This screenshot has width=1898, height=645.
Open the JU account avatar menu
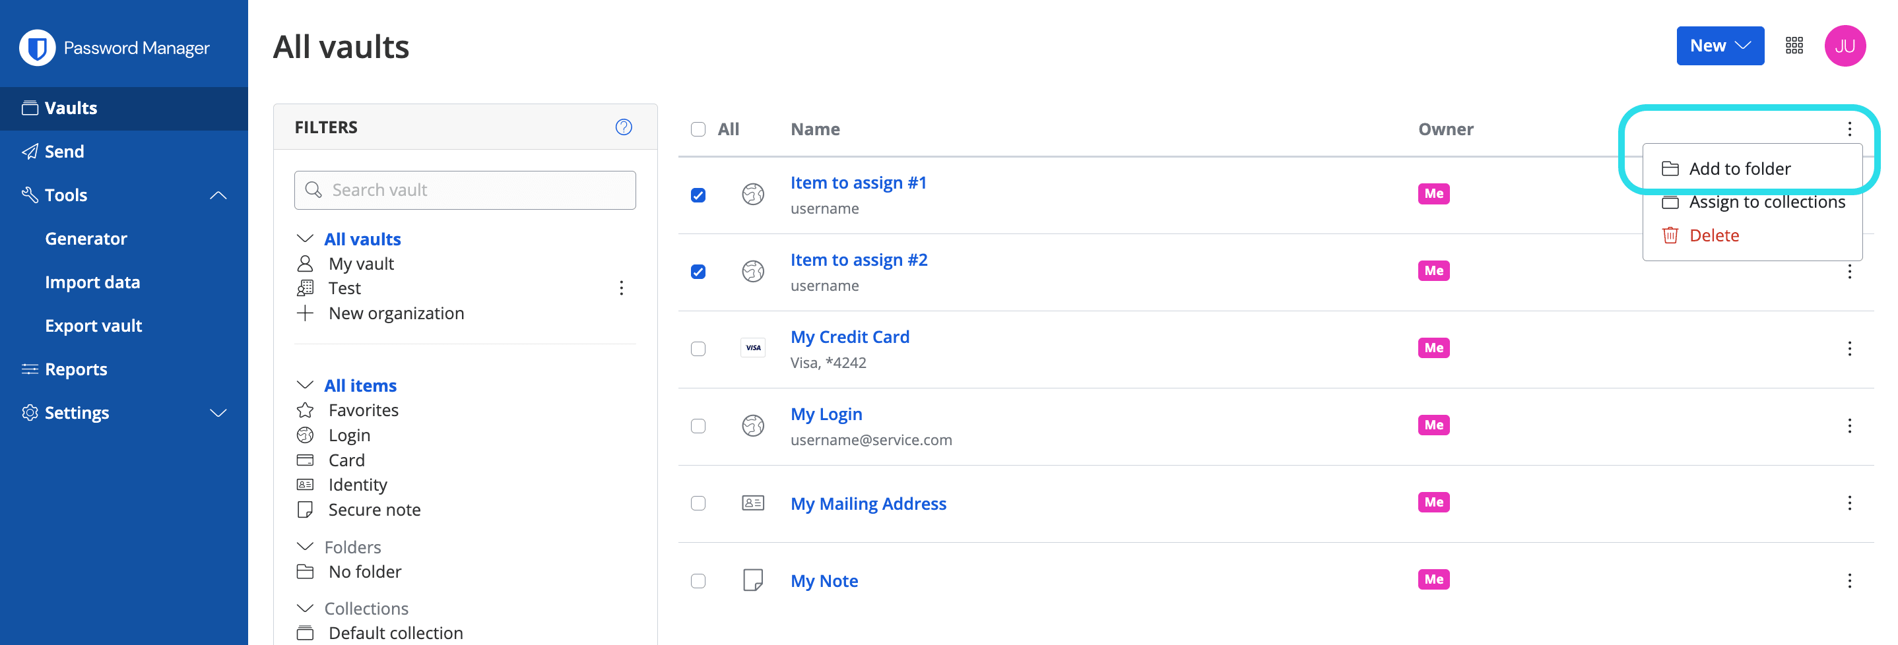coord(1844,46)
